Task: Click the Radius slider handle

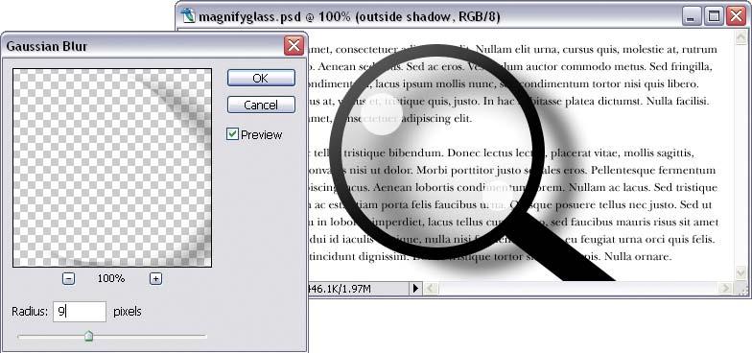Action: (88, 336)
